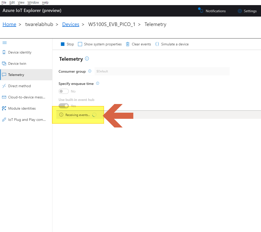Click the IoT Plug and Play plug icon
This screenshot has height=232, width=261.
(4, 120)
